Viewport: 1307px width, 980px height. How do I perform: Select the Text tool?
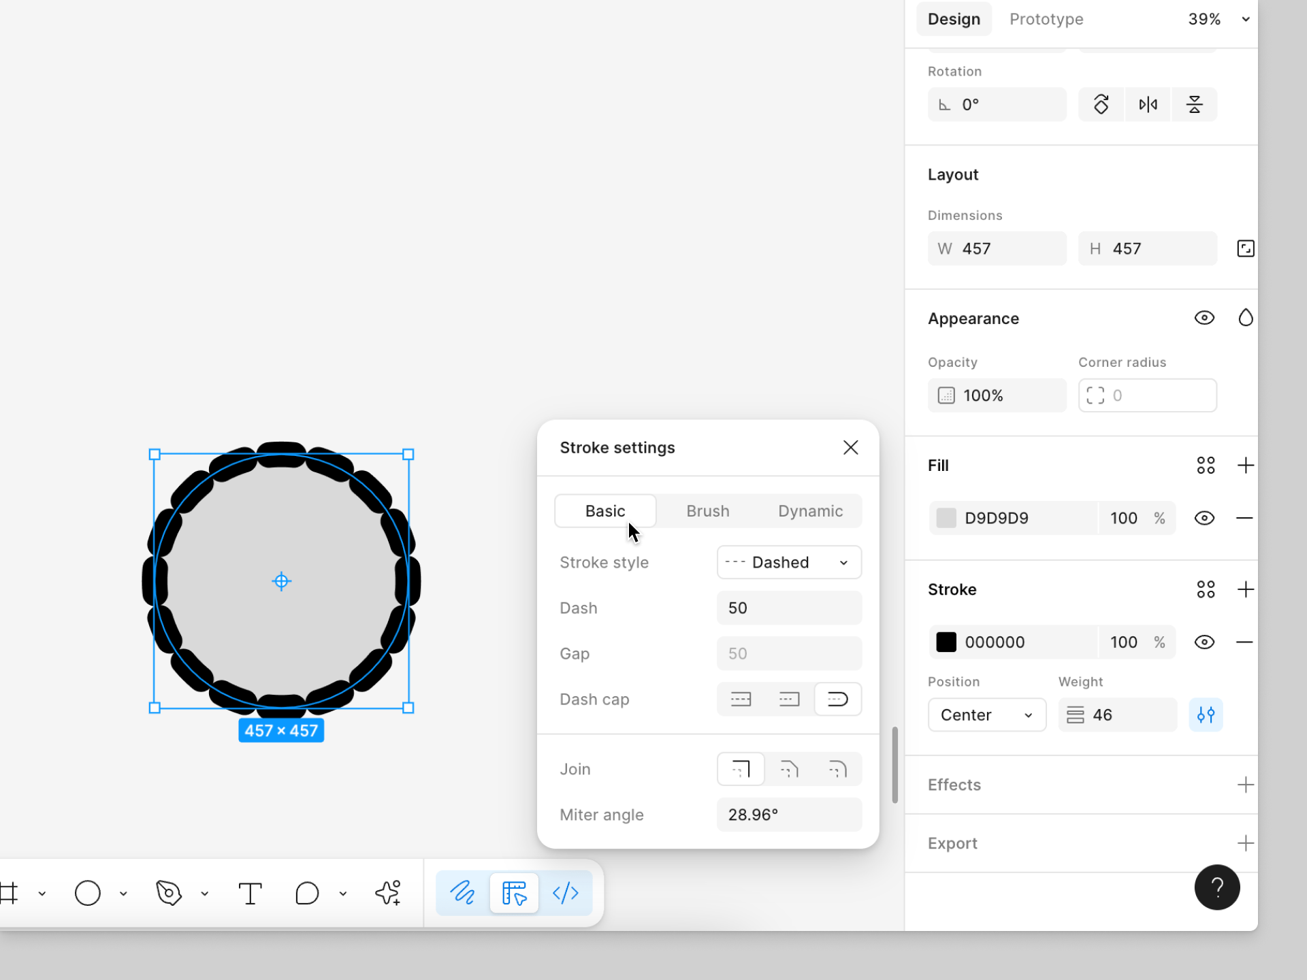(x=250, y=893)
